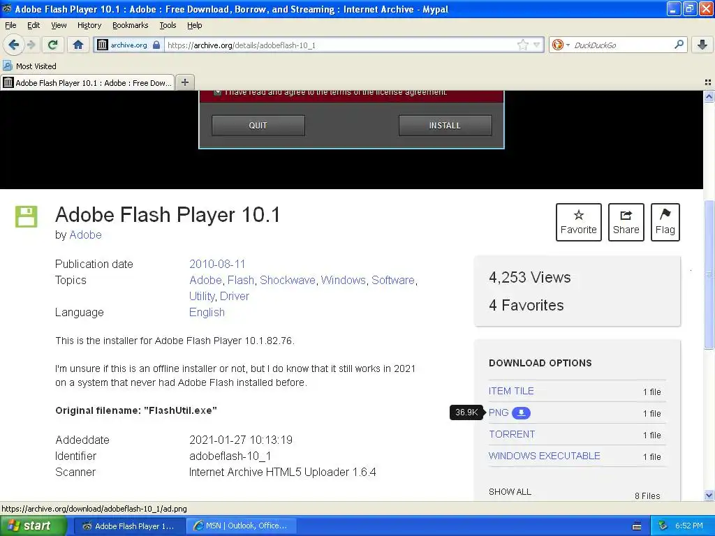Screen dimensions: 715x536
Task: Click the green system tray icon
Action: 663,526
